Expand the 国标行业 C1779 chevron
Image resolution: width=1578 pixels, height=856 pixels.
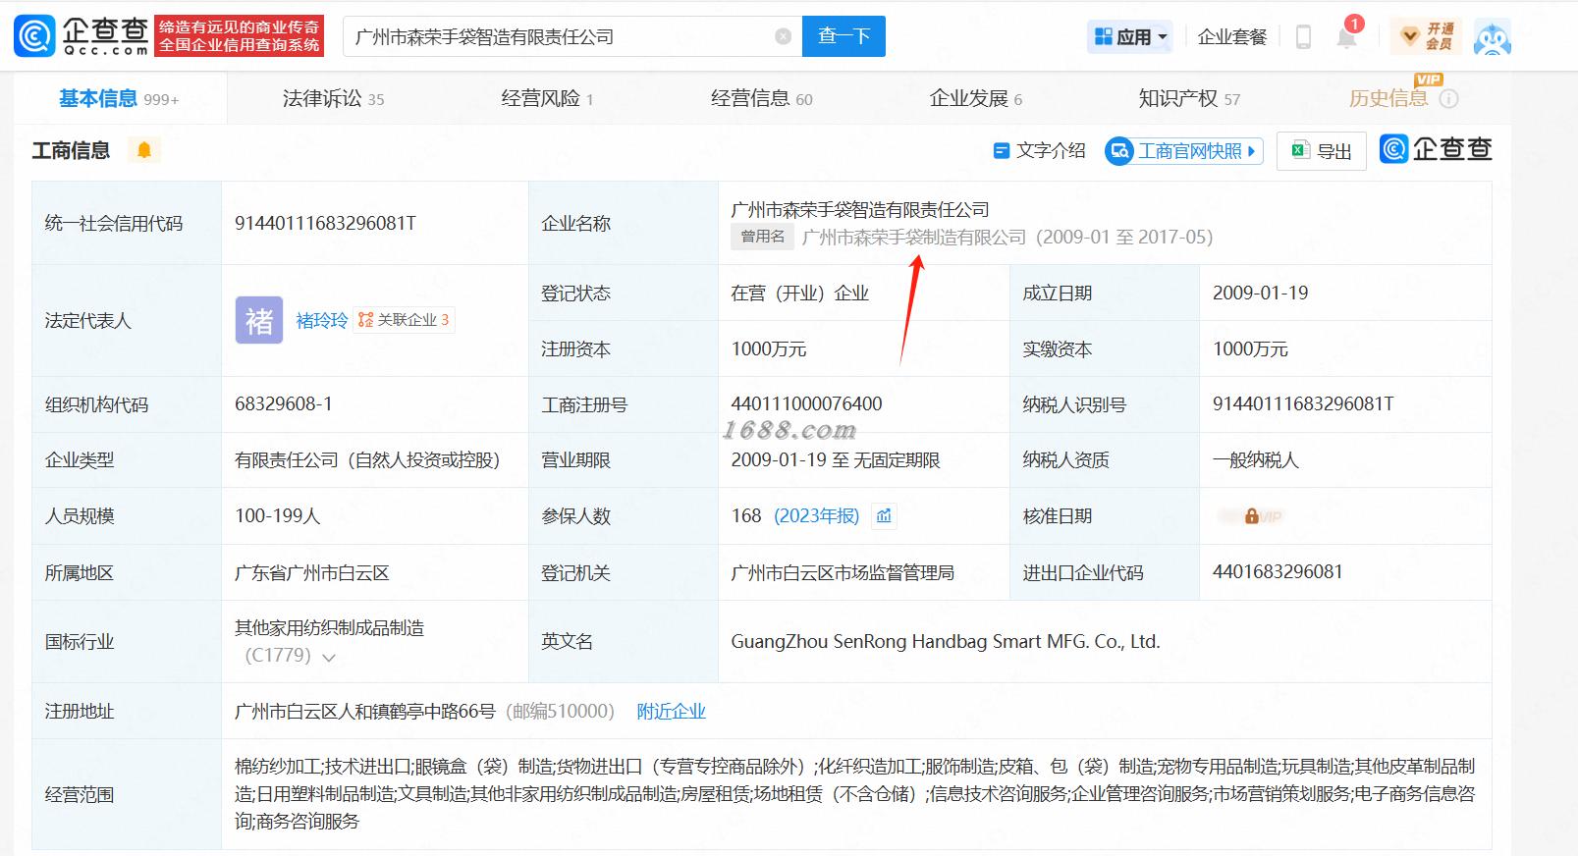(329, 657)
